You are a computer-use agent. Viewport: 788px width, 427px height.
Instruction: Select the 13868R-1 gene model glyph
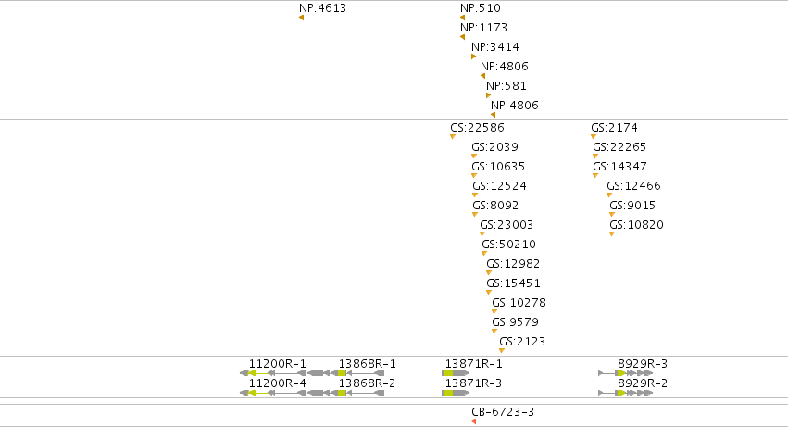345,373
